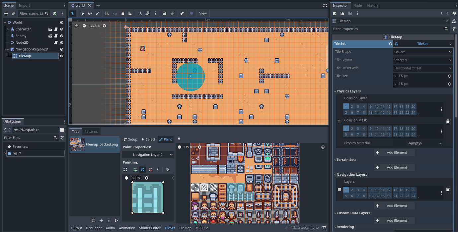The image size is (458, 232).
Task: Hide the TileMap node with its eye icon
Action: (61, 56)
